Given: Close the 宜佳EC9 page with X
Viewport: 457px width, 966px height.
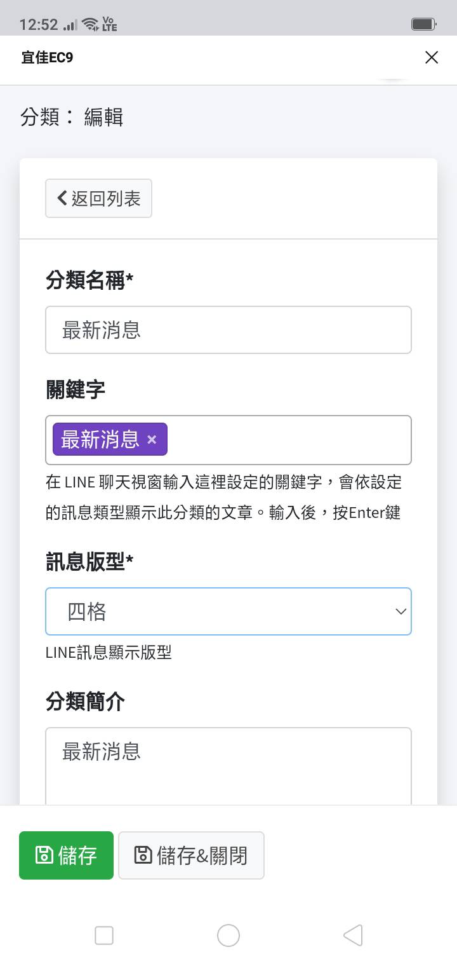Looking at the screenshot, I should [x=432, y=58].
